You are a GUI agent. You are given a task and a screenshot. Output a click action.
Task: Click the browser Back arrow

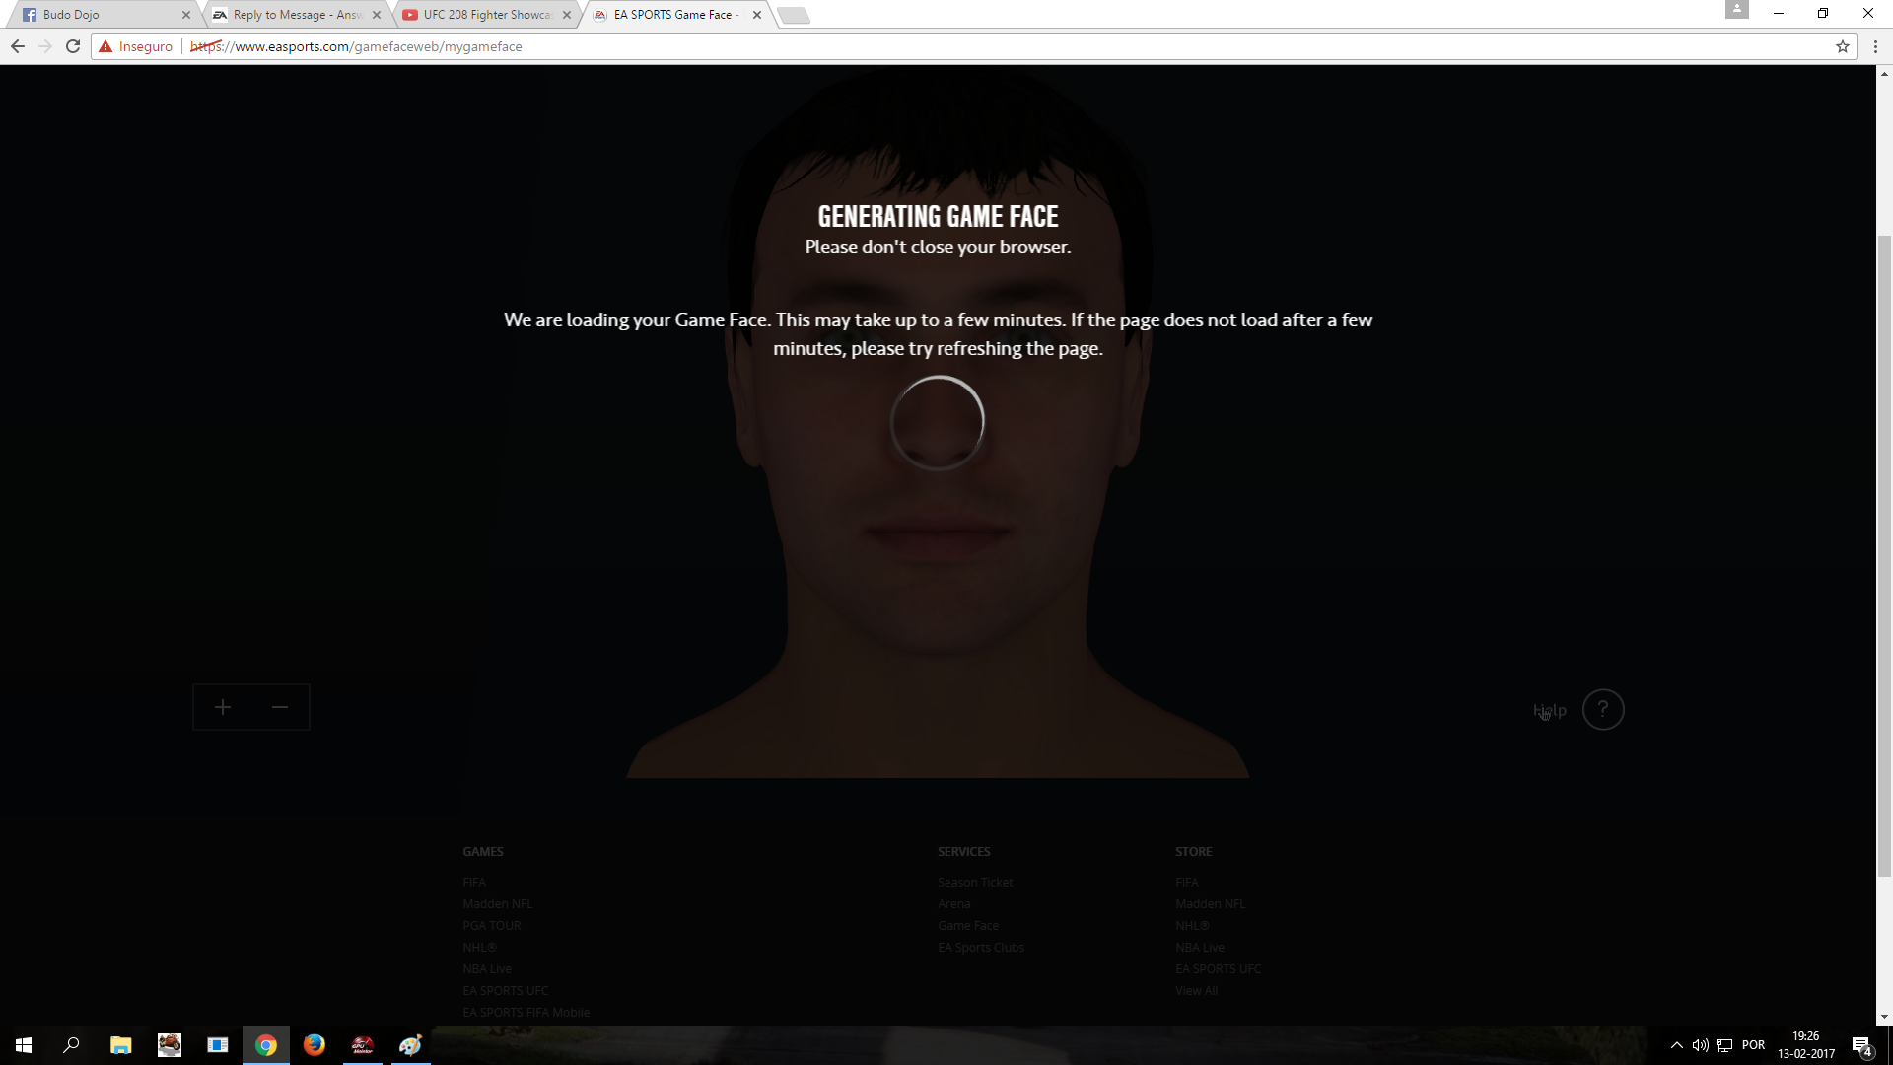pos(18,46)
